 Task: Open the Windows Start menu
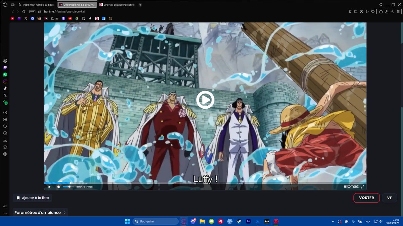tap(127, 221)
